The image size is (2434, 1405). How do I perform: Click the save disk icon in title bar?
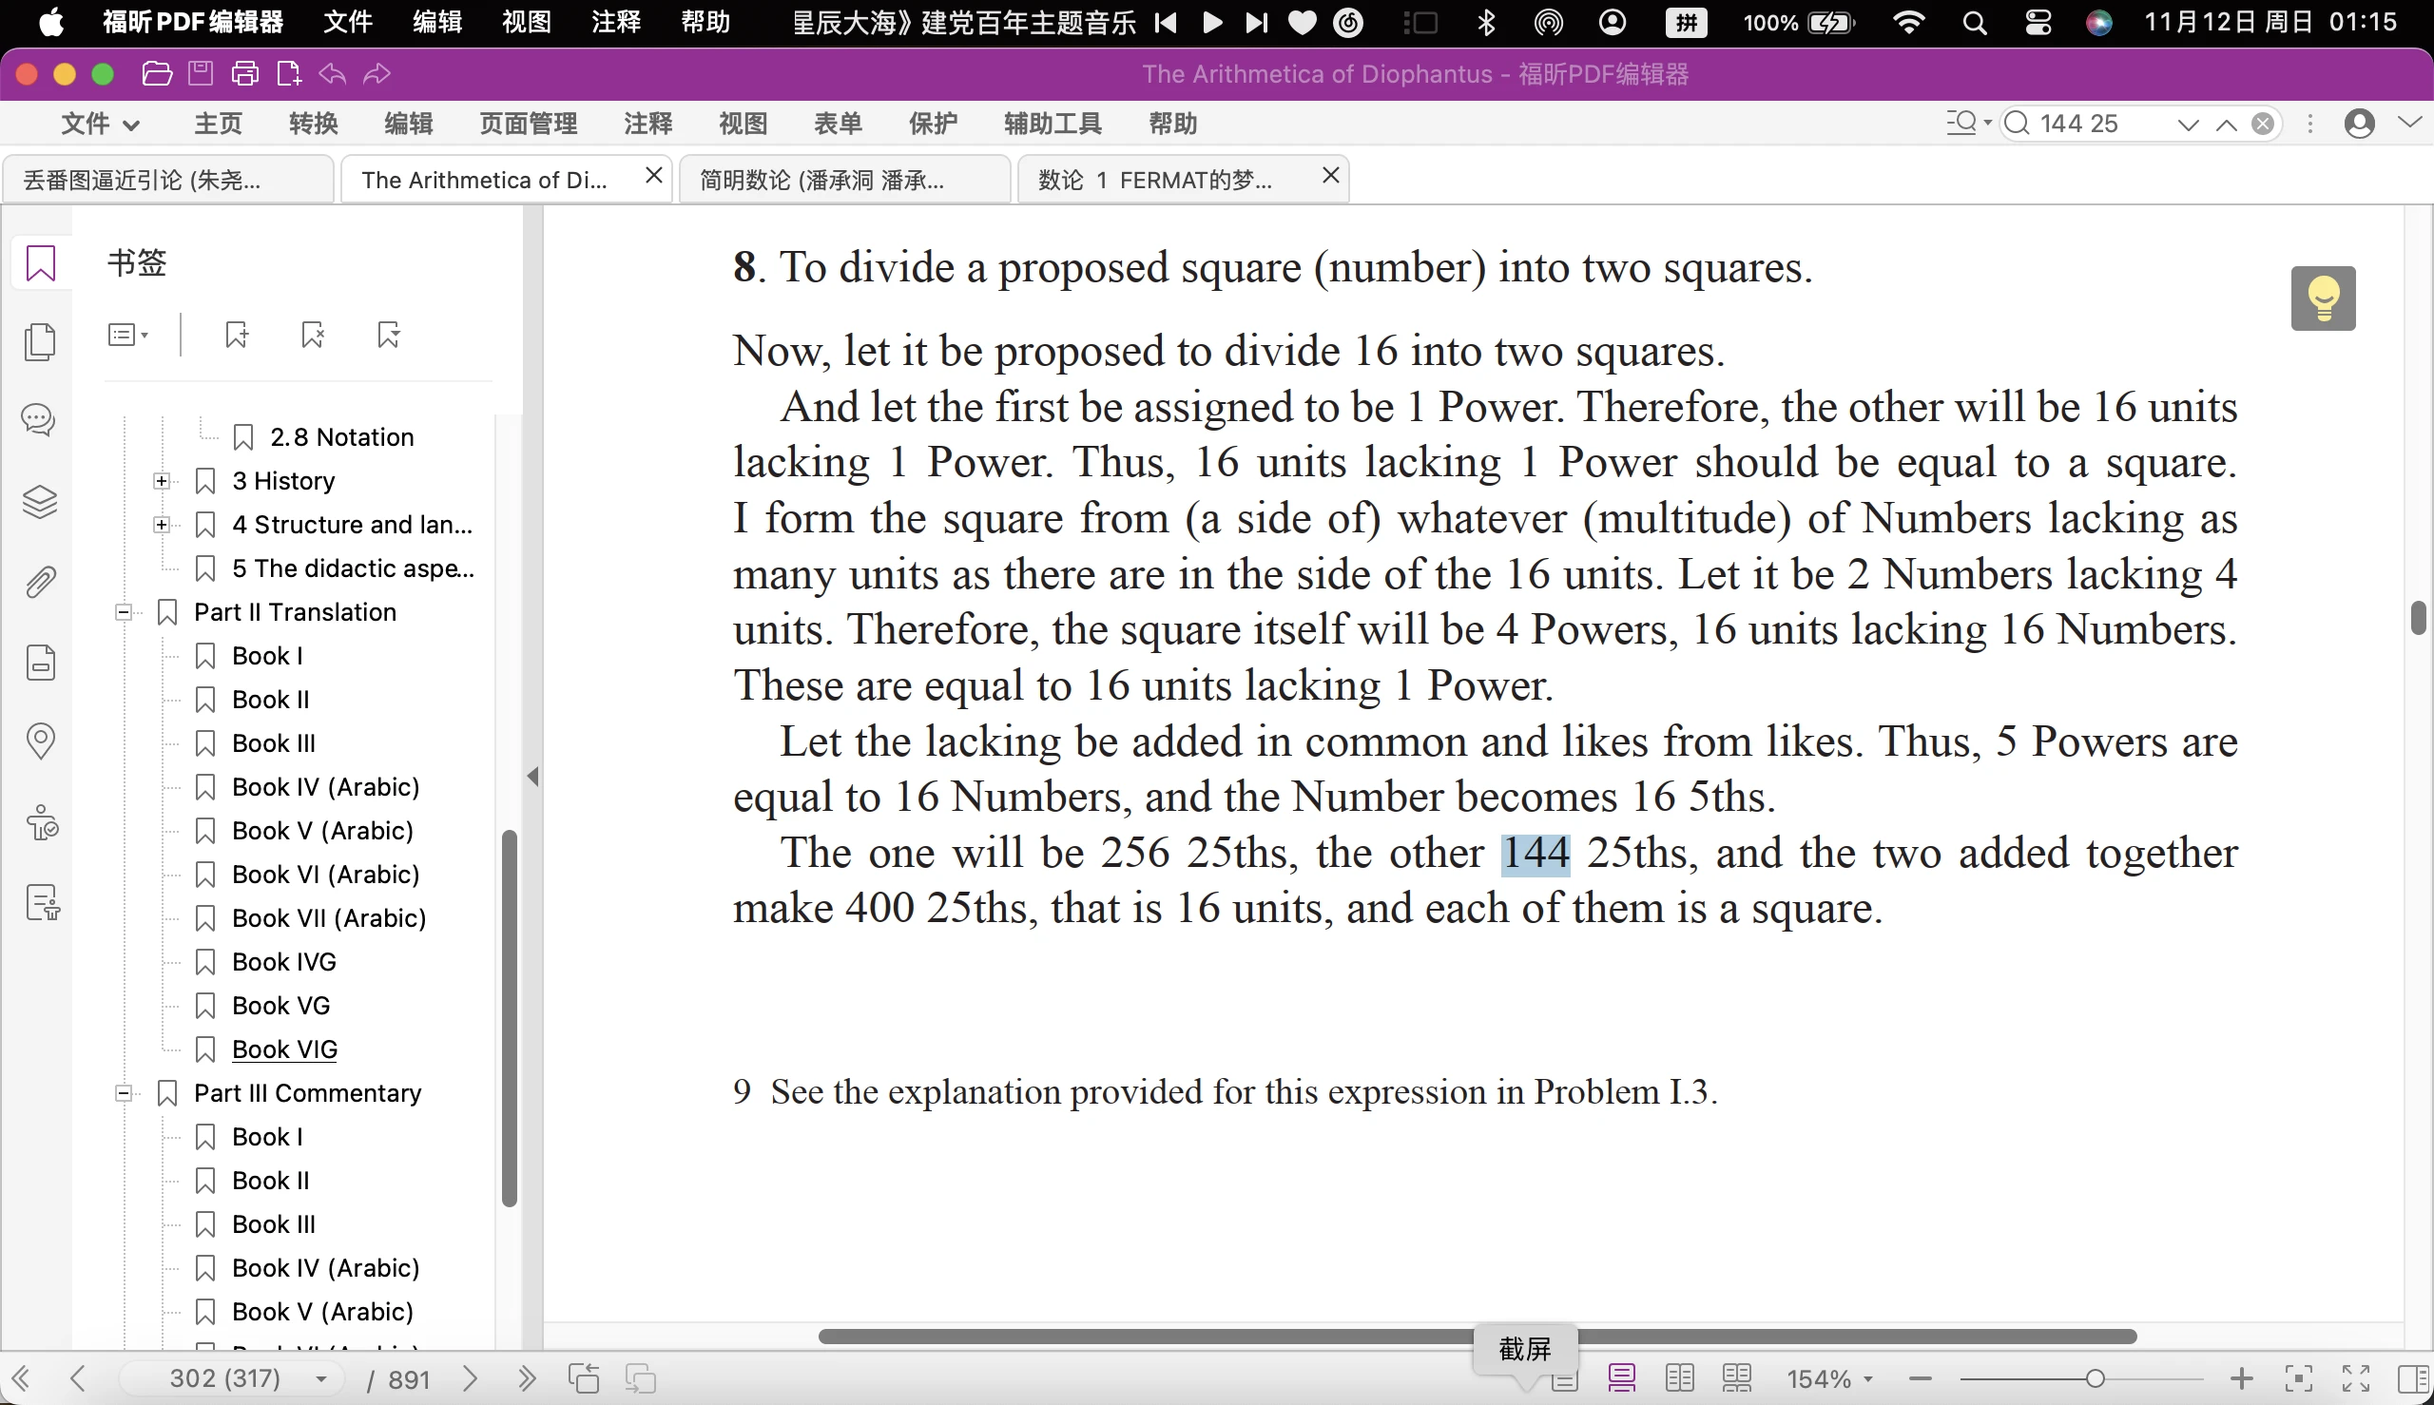tap(201, 73)
